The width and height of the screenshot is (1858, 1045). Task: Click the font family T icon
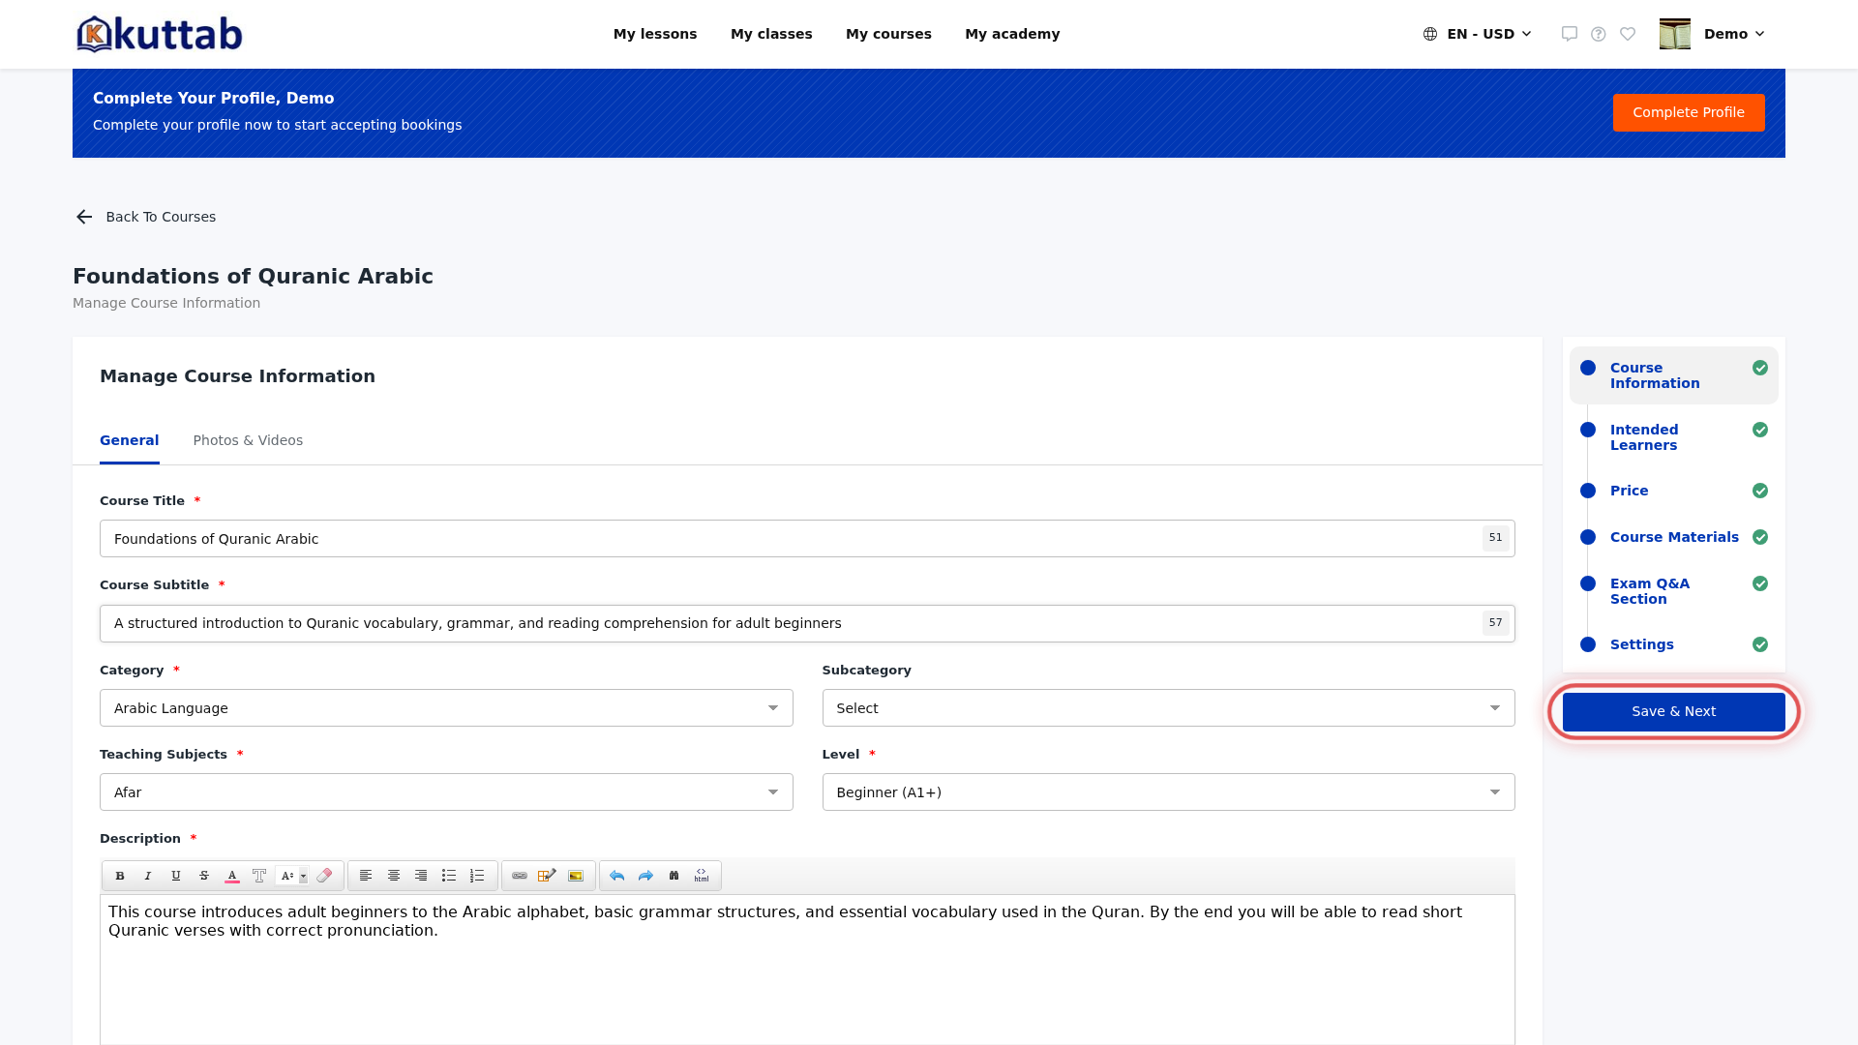(259, 876)
